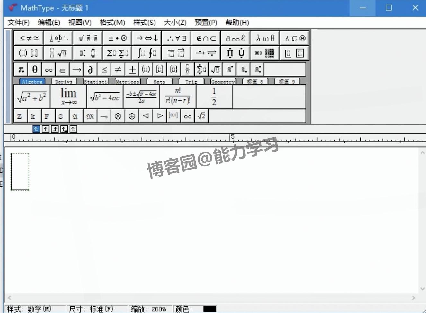Open the 帮助(H) menu

pyautogui.click(x=237, y=23)
